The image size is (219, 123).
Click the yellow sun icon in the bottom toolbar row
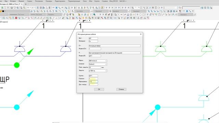coord(83,18)
